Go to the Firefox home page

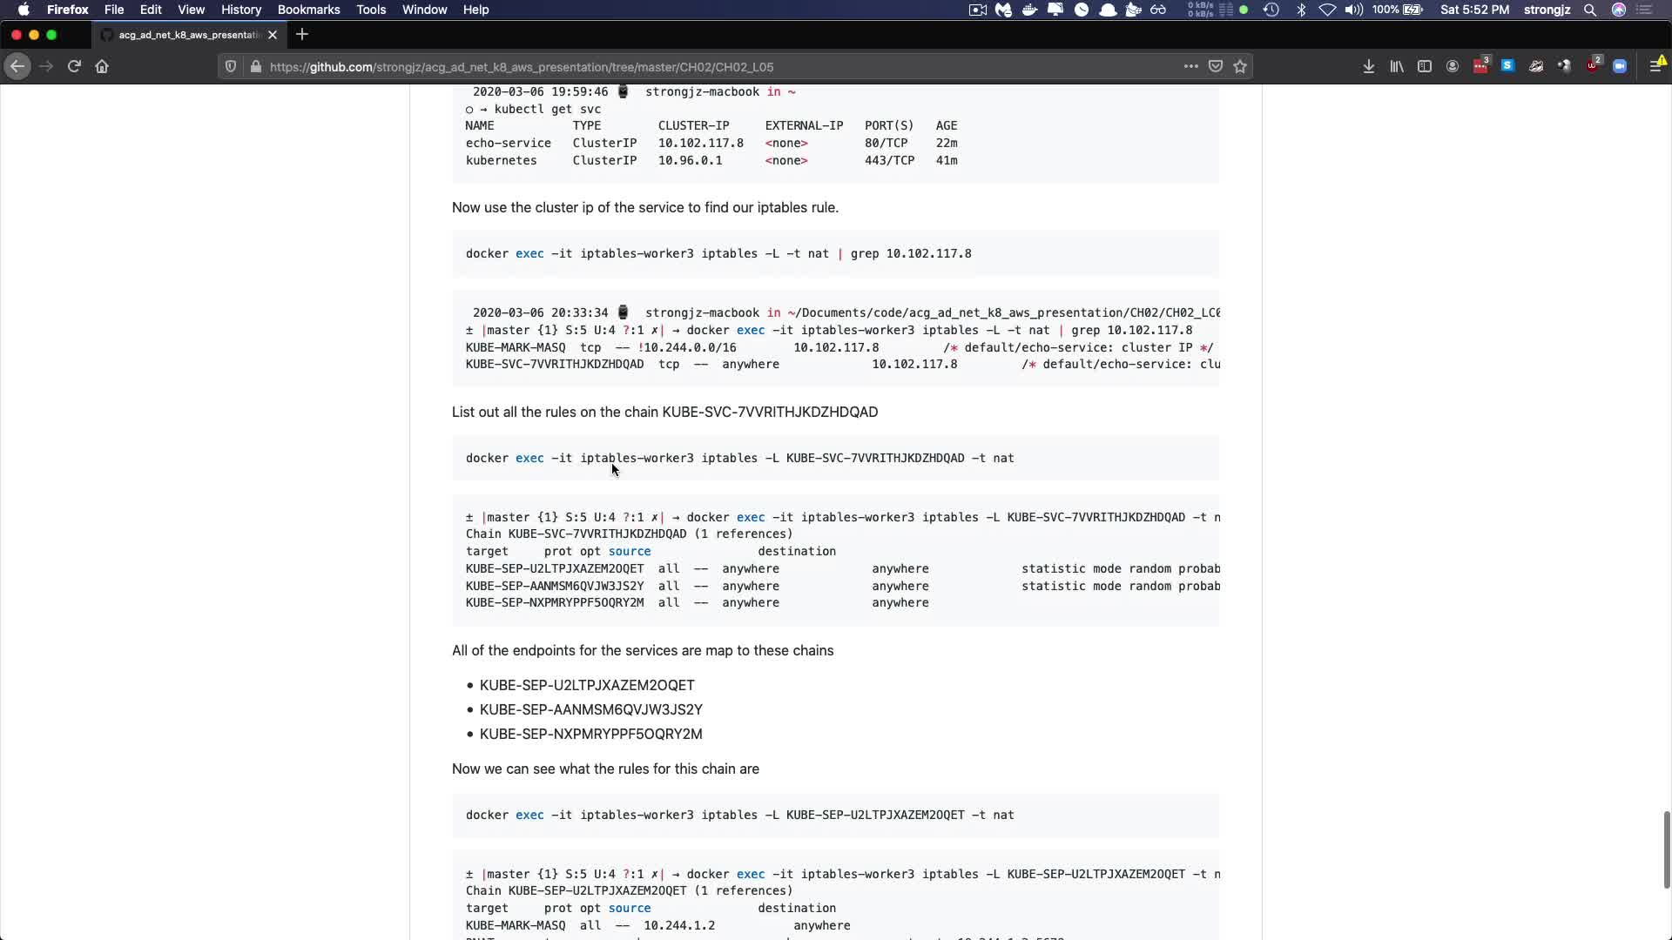point(102,66)
